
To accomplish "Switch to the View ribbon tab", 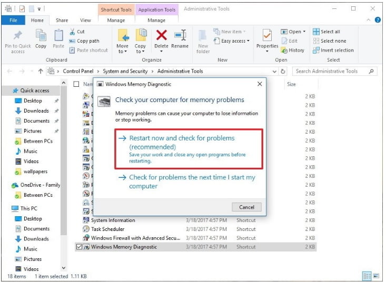I will tap(85, 21).
